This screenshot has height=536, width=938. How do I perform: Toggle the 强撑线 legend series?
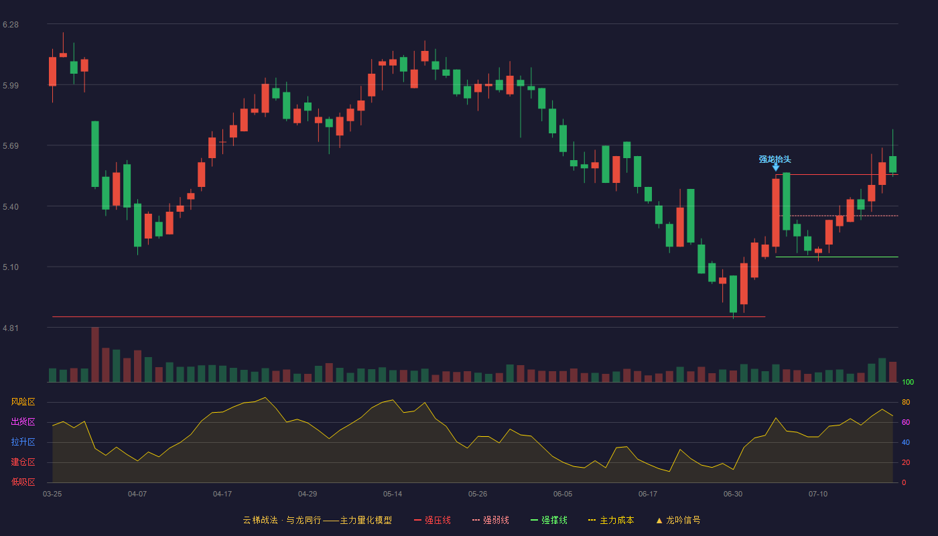549,520
